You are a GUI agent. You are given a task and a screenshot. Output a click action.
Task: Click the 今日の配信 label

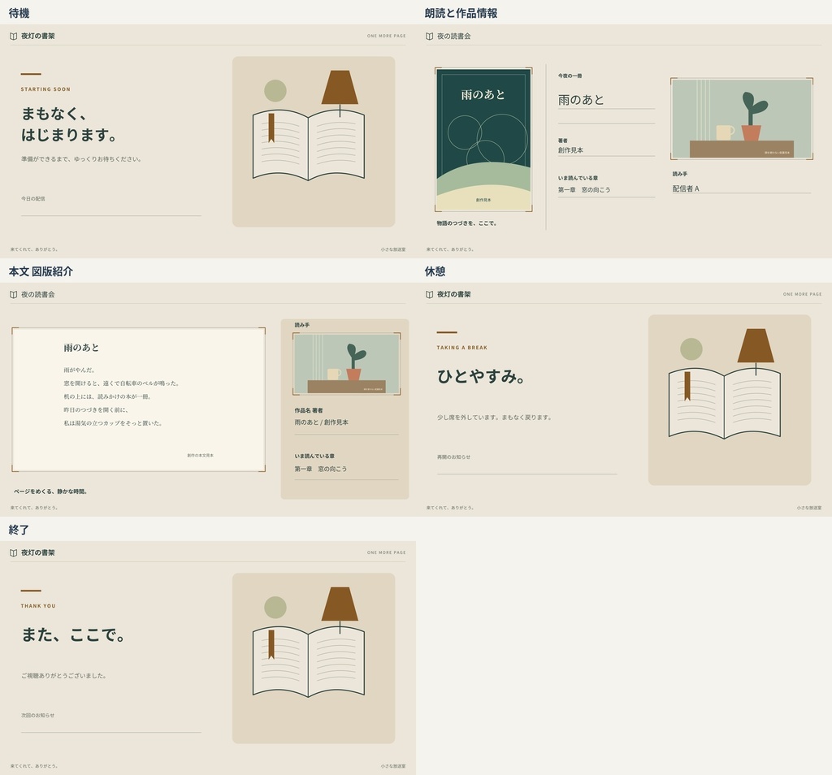tap(32, 199)
